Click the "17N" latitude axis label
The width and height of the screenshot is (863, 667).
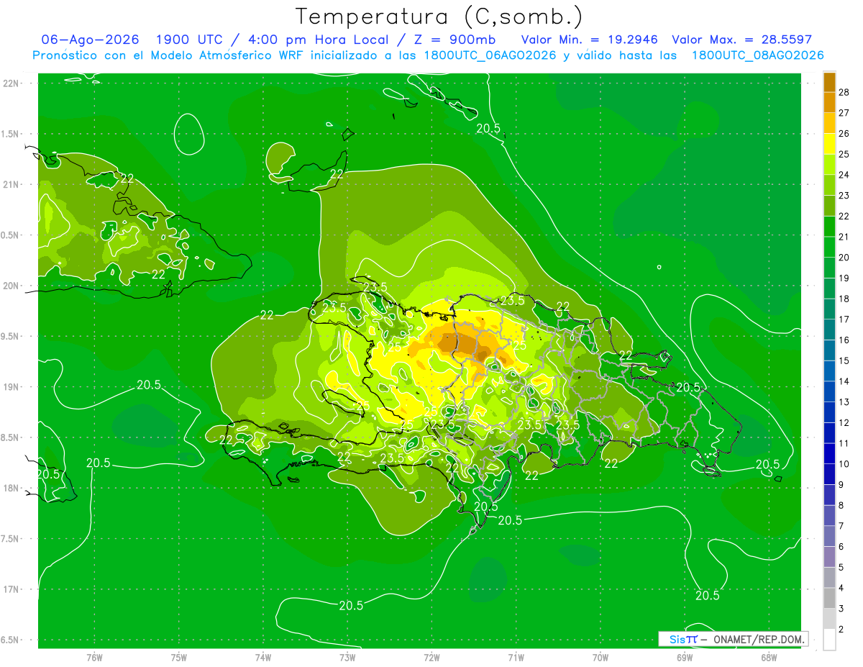[12, 589]
